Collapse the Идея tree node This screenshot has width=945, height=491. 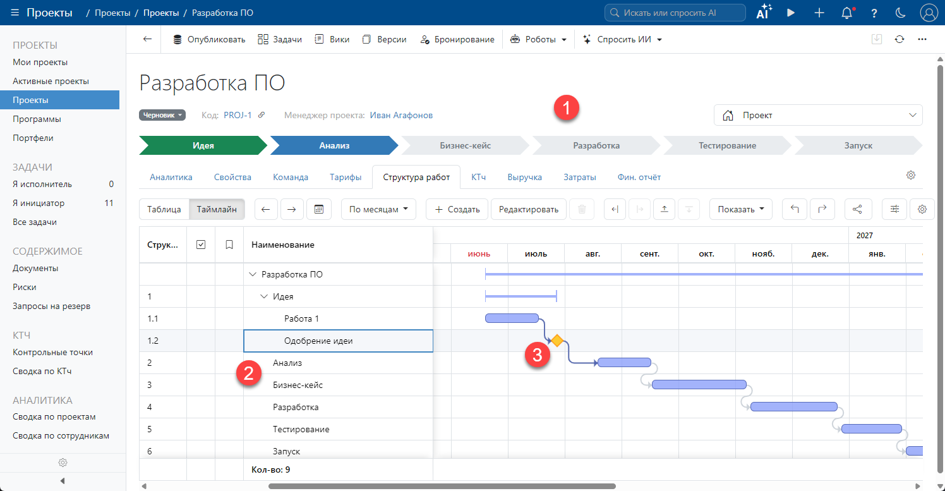click(264, 296)
